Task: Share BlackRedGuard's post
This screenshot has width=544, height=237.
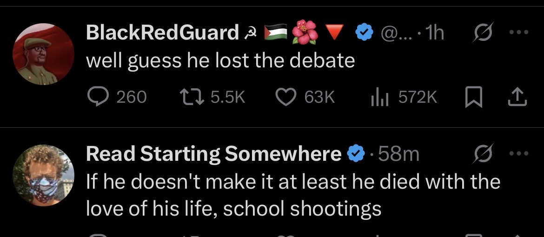Action: point(518,97)
